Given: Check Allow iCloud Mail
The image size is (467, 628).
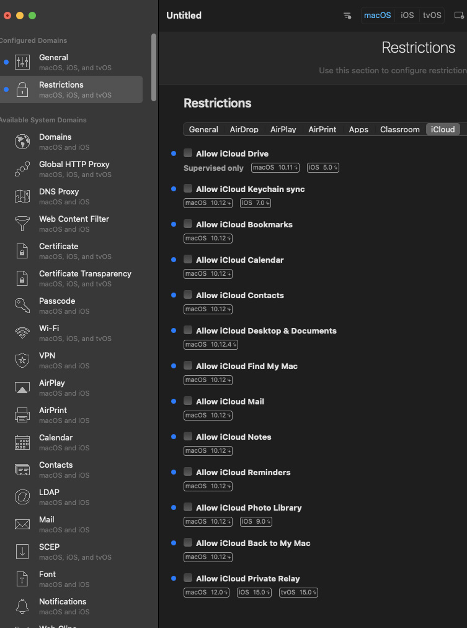Looking at the screenshot, I should (x=188, y=401).
